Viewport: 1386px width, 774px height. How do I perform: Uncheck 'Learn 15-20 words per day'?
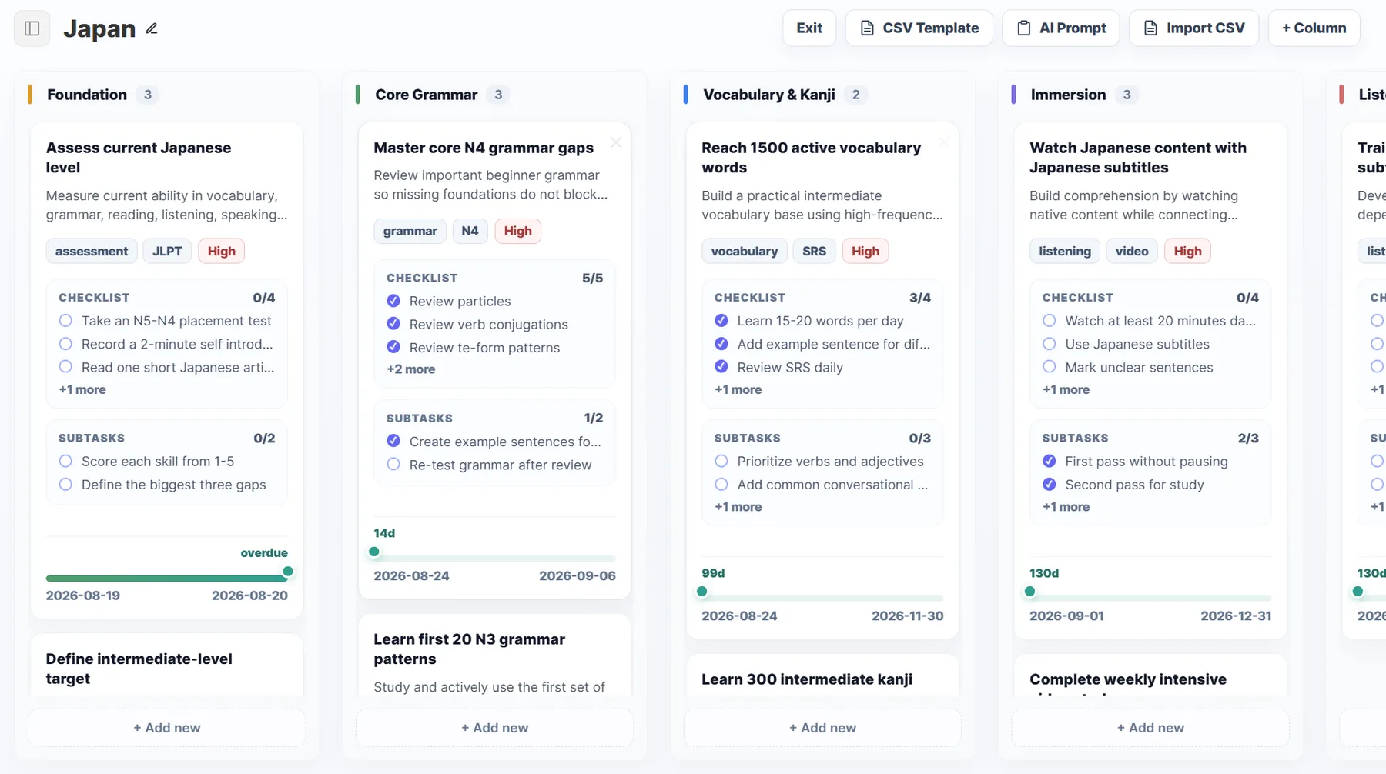click(721, 321)
